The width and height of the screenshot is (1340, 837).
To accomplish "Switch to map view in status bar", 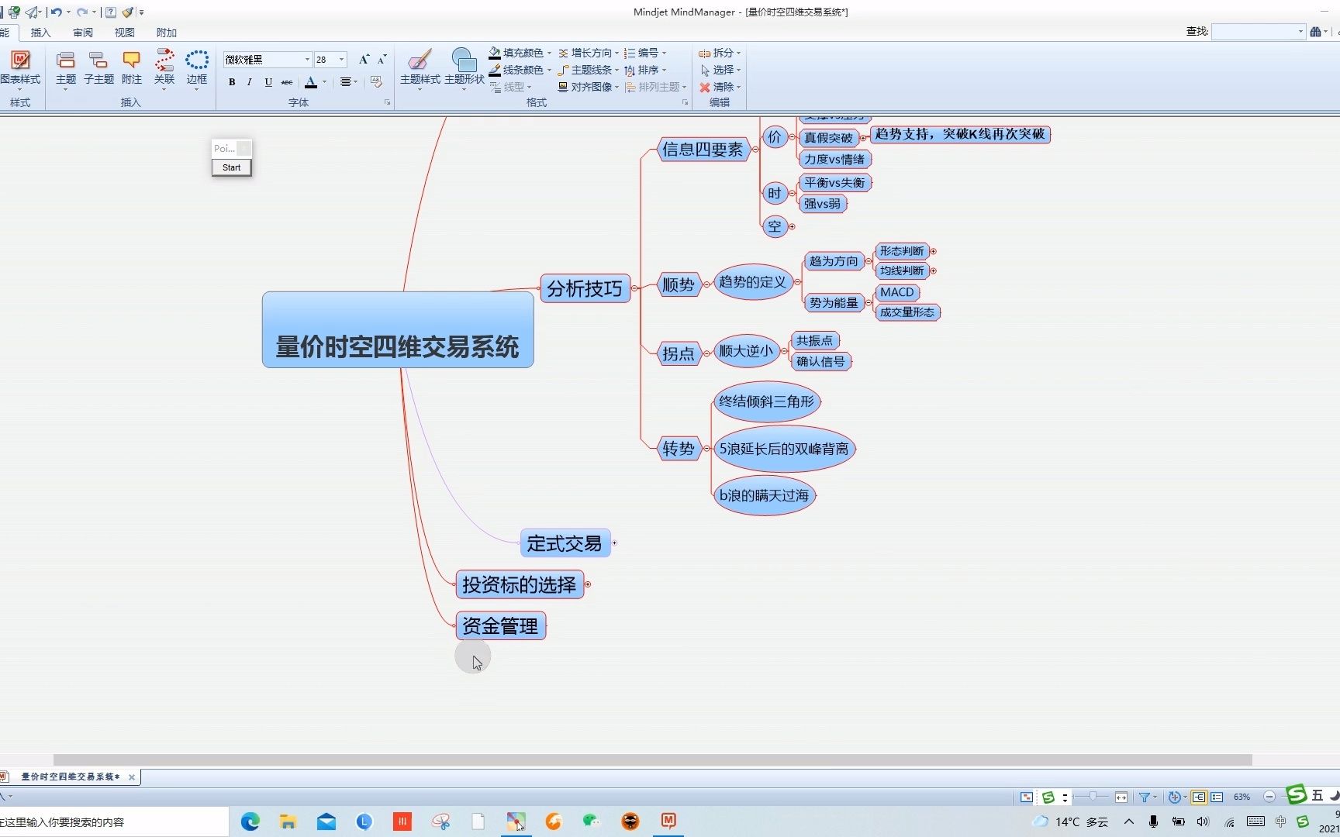I will [x=1199, y=797].
